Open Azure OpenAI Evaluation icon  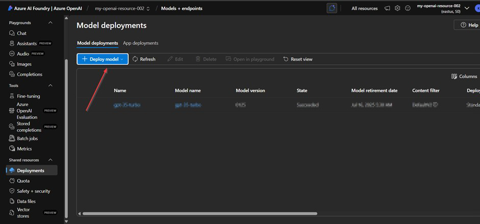(x=12, y=111)
